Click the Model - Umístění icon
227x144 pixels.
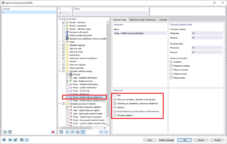tap(67, 22)
